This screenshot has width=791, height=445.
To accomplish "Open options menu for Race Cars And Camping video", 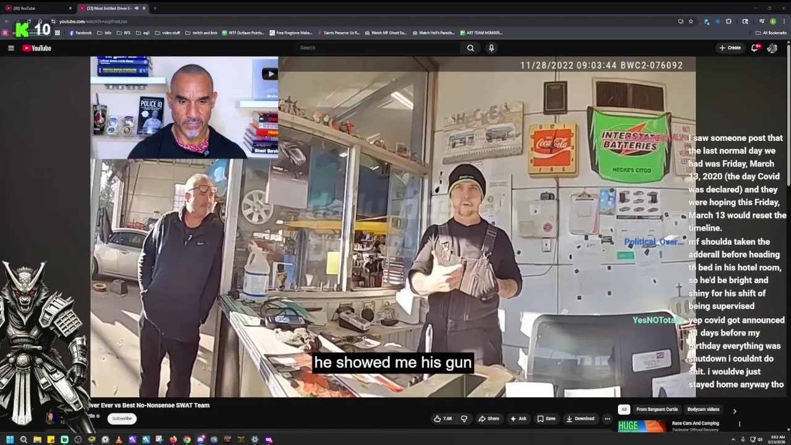I will tap(739, 424).
